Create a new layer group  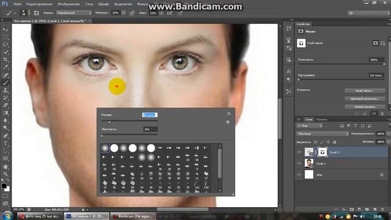point(367,209)
